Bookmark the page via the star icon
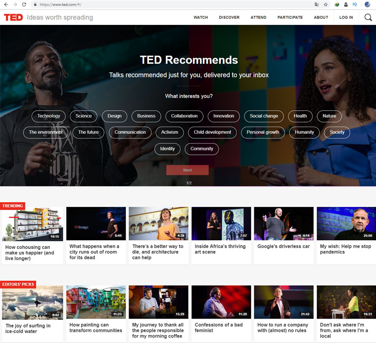Image resolution: width=376 pixels, height=343 pixels. tap(326, 4)
